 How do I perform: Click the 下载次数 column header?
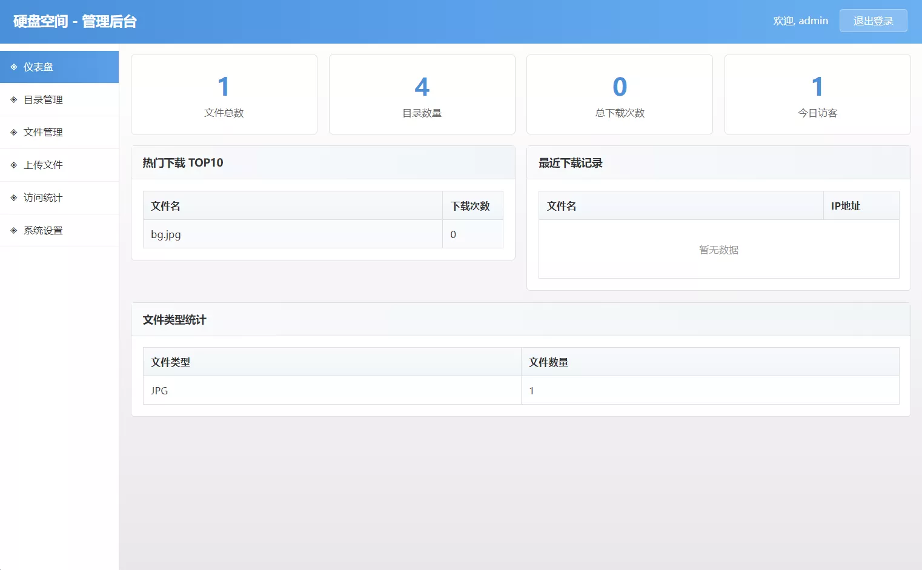point(471,205)
